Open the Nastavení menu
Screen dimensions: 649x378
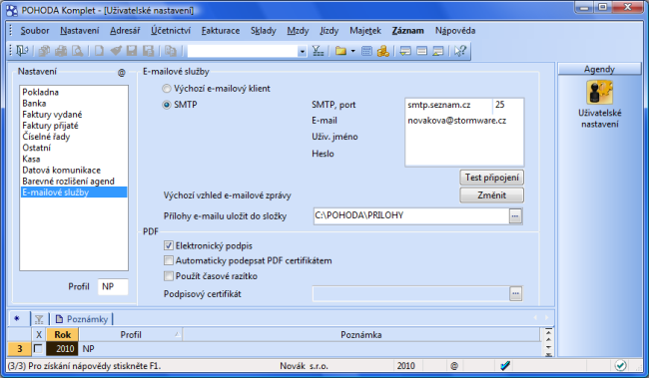point(80,31)
